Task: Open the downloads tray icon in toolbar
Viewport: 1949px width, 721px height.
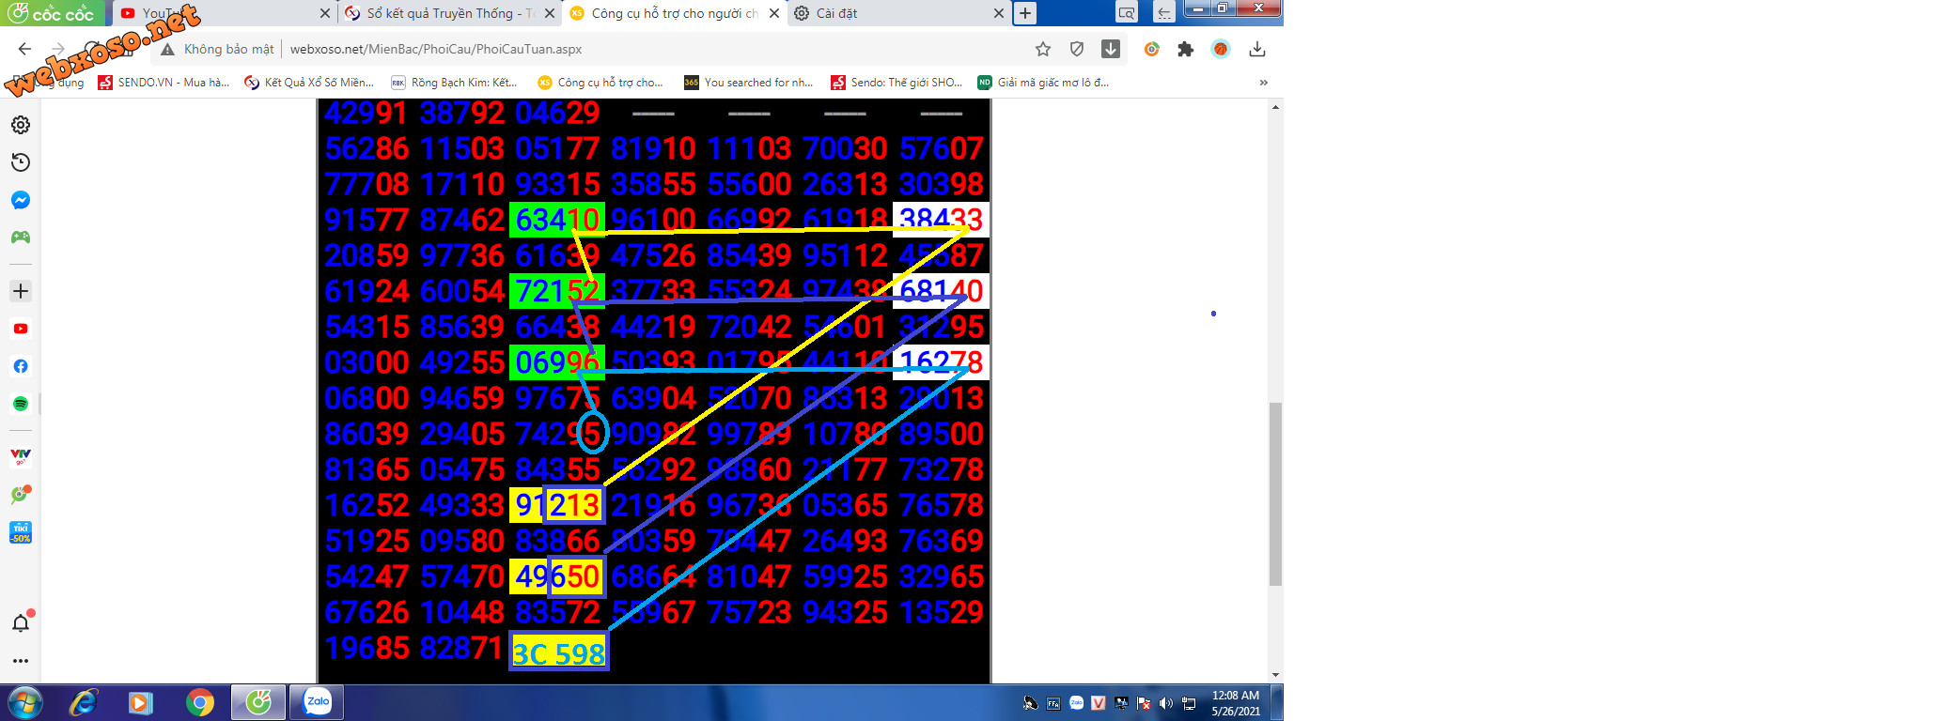Action: (1257, 49)
